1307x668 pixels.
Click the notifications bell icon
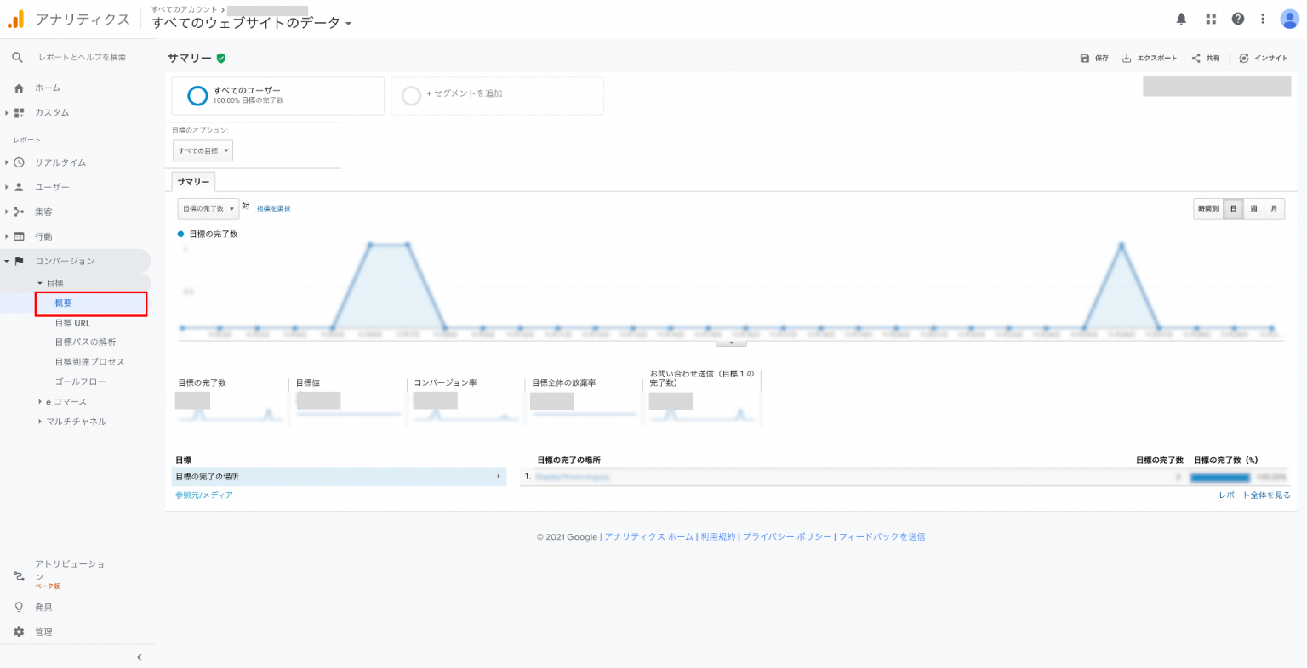(x=1181, y=19)
